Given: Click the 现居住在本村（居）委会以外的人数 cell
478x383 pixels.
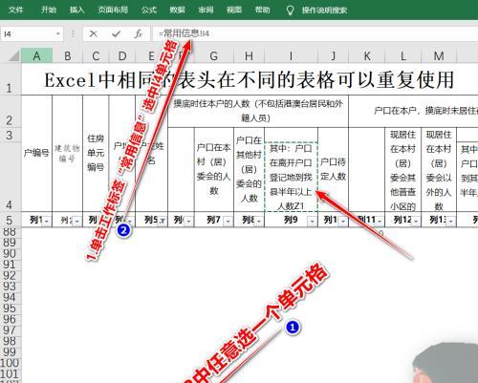Looking at the screenshot, I should (x=439, y=169).
